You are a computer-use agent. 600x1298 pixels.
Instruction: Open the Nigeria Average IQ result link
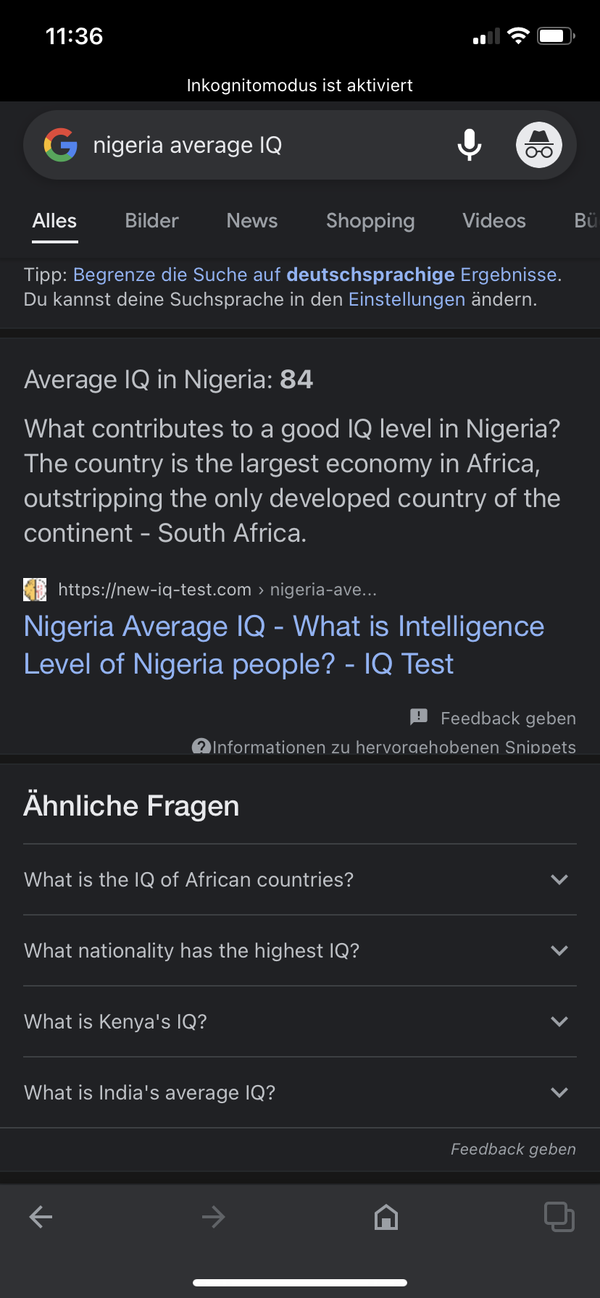[284, 645]
